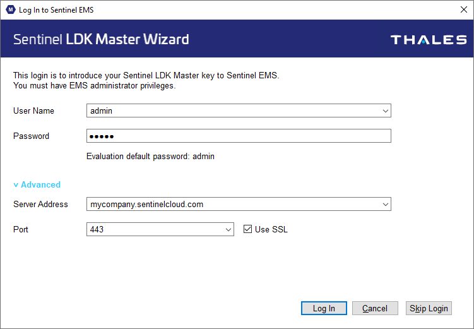Toggle the Use SSL checkbox
Screen dimensions: 474x329
coord(247,229)
